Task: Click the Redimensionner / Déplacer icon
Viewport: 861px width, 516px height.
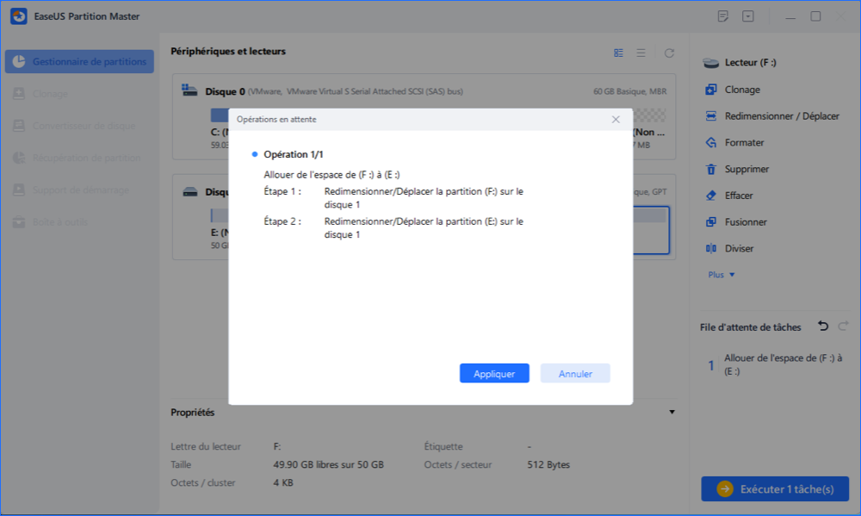Action: [x=711, y=116]
